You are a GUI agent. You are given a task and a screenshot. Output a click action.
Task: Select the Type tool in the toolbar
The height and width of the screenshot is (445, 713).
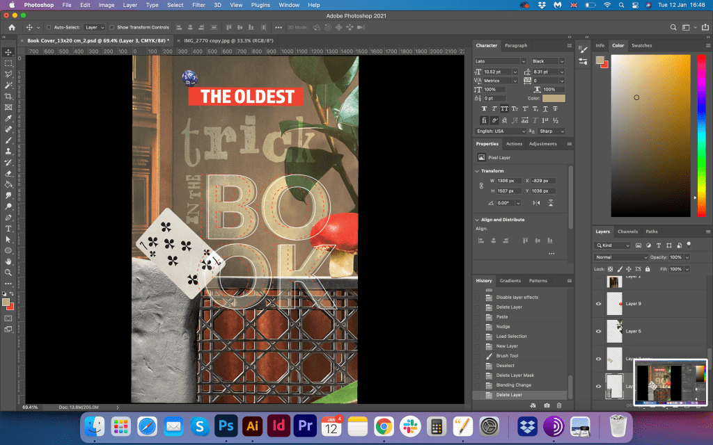[x=8, y=228]
